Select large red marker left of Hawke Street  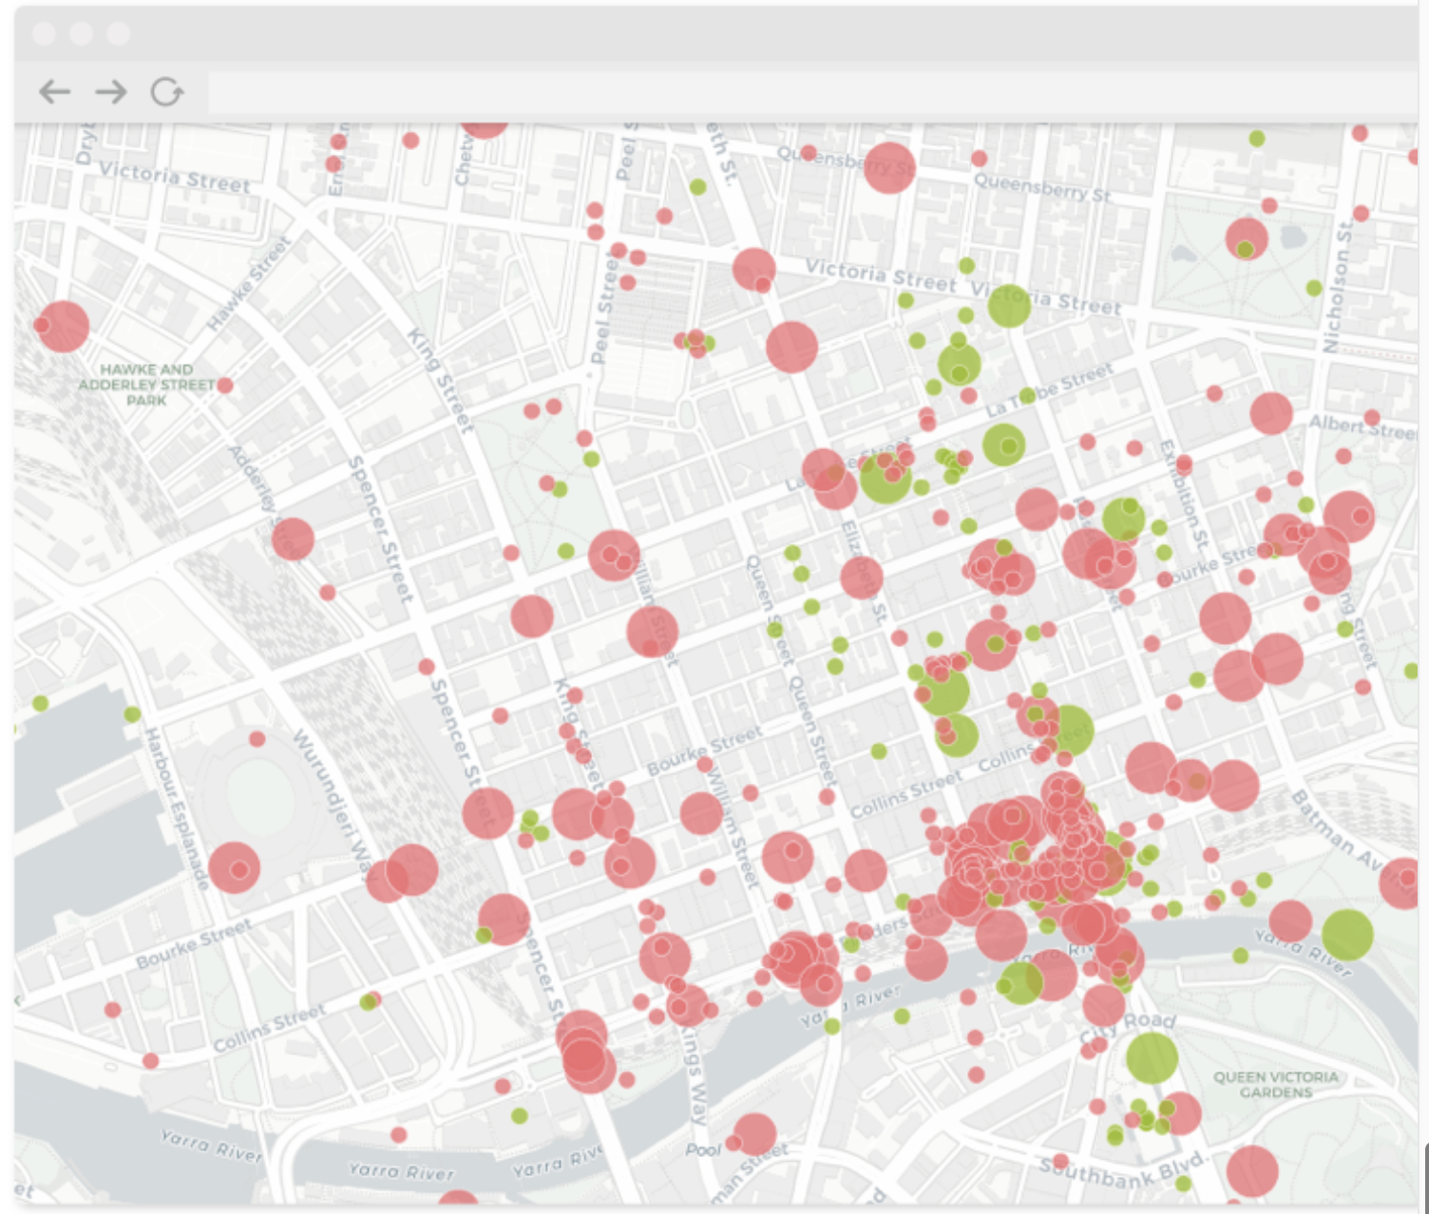coord(63,326)
